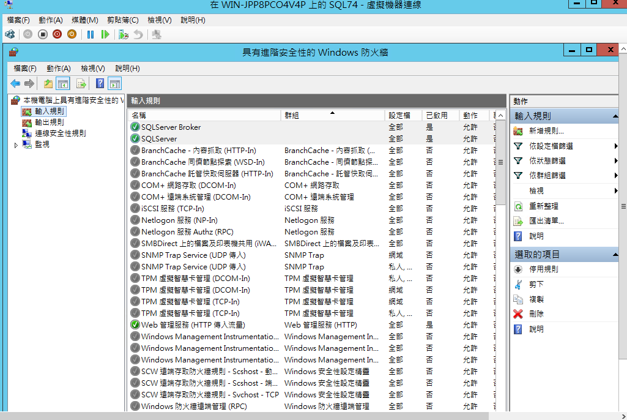627x420 pixels.
Task: Go back with blue arrow in firewall toolbar
Action: coord(15,84)
